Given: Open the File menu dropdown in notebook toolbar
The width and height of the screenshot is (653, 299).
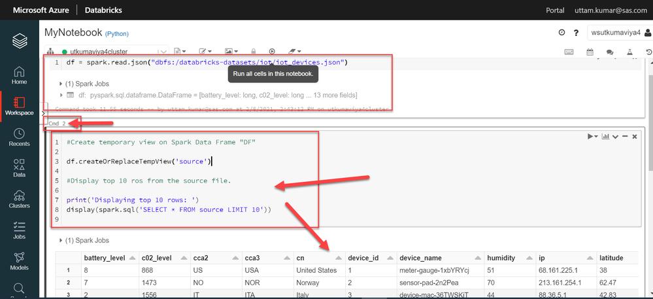Looking at the screenshot, I should pos(180,51).
